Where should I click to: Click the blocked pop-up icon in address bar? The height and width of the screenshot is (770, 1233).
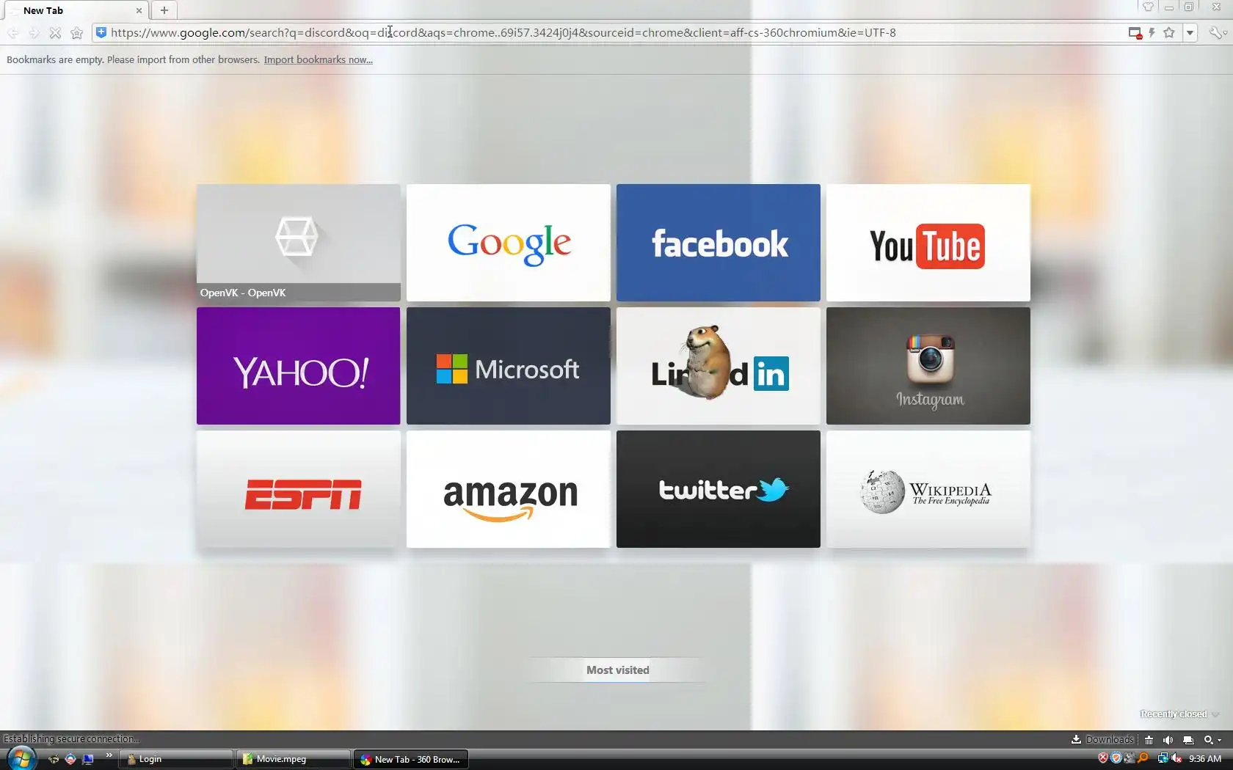[x=1135, y=33]
